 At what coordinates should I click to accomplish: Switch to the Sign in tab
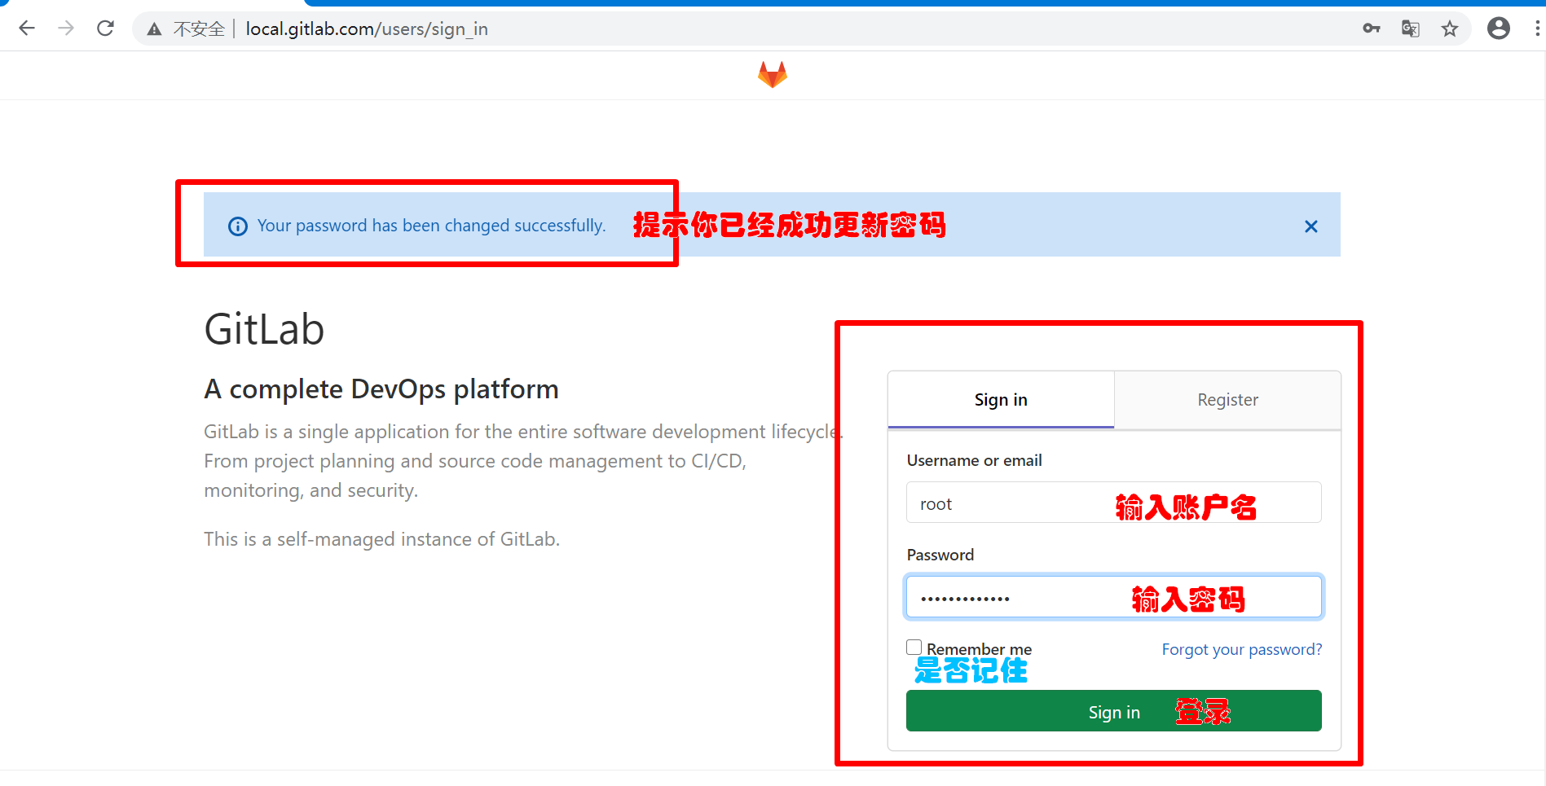click(1001, 400)
